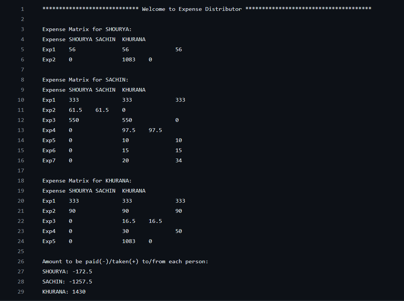Click the 'KHURANA: 1430' result line
Image resolution: width=404 pixels, height=301 pixels.
[x=64, y=292]
